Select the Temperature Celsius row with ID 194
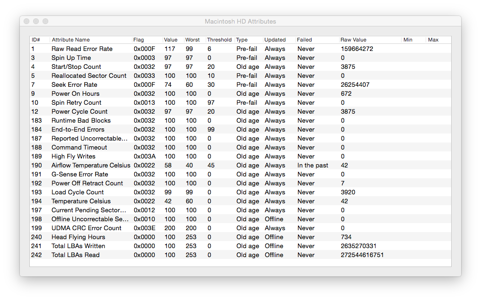Viewport: 481px width, 300px height. [240, 201]
